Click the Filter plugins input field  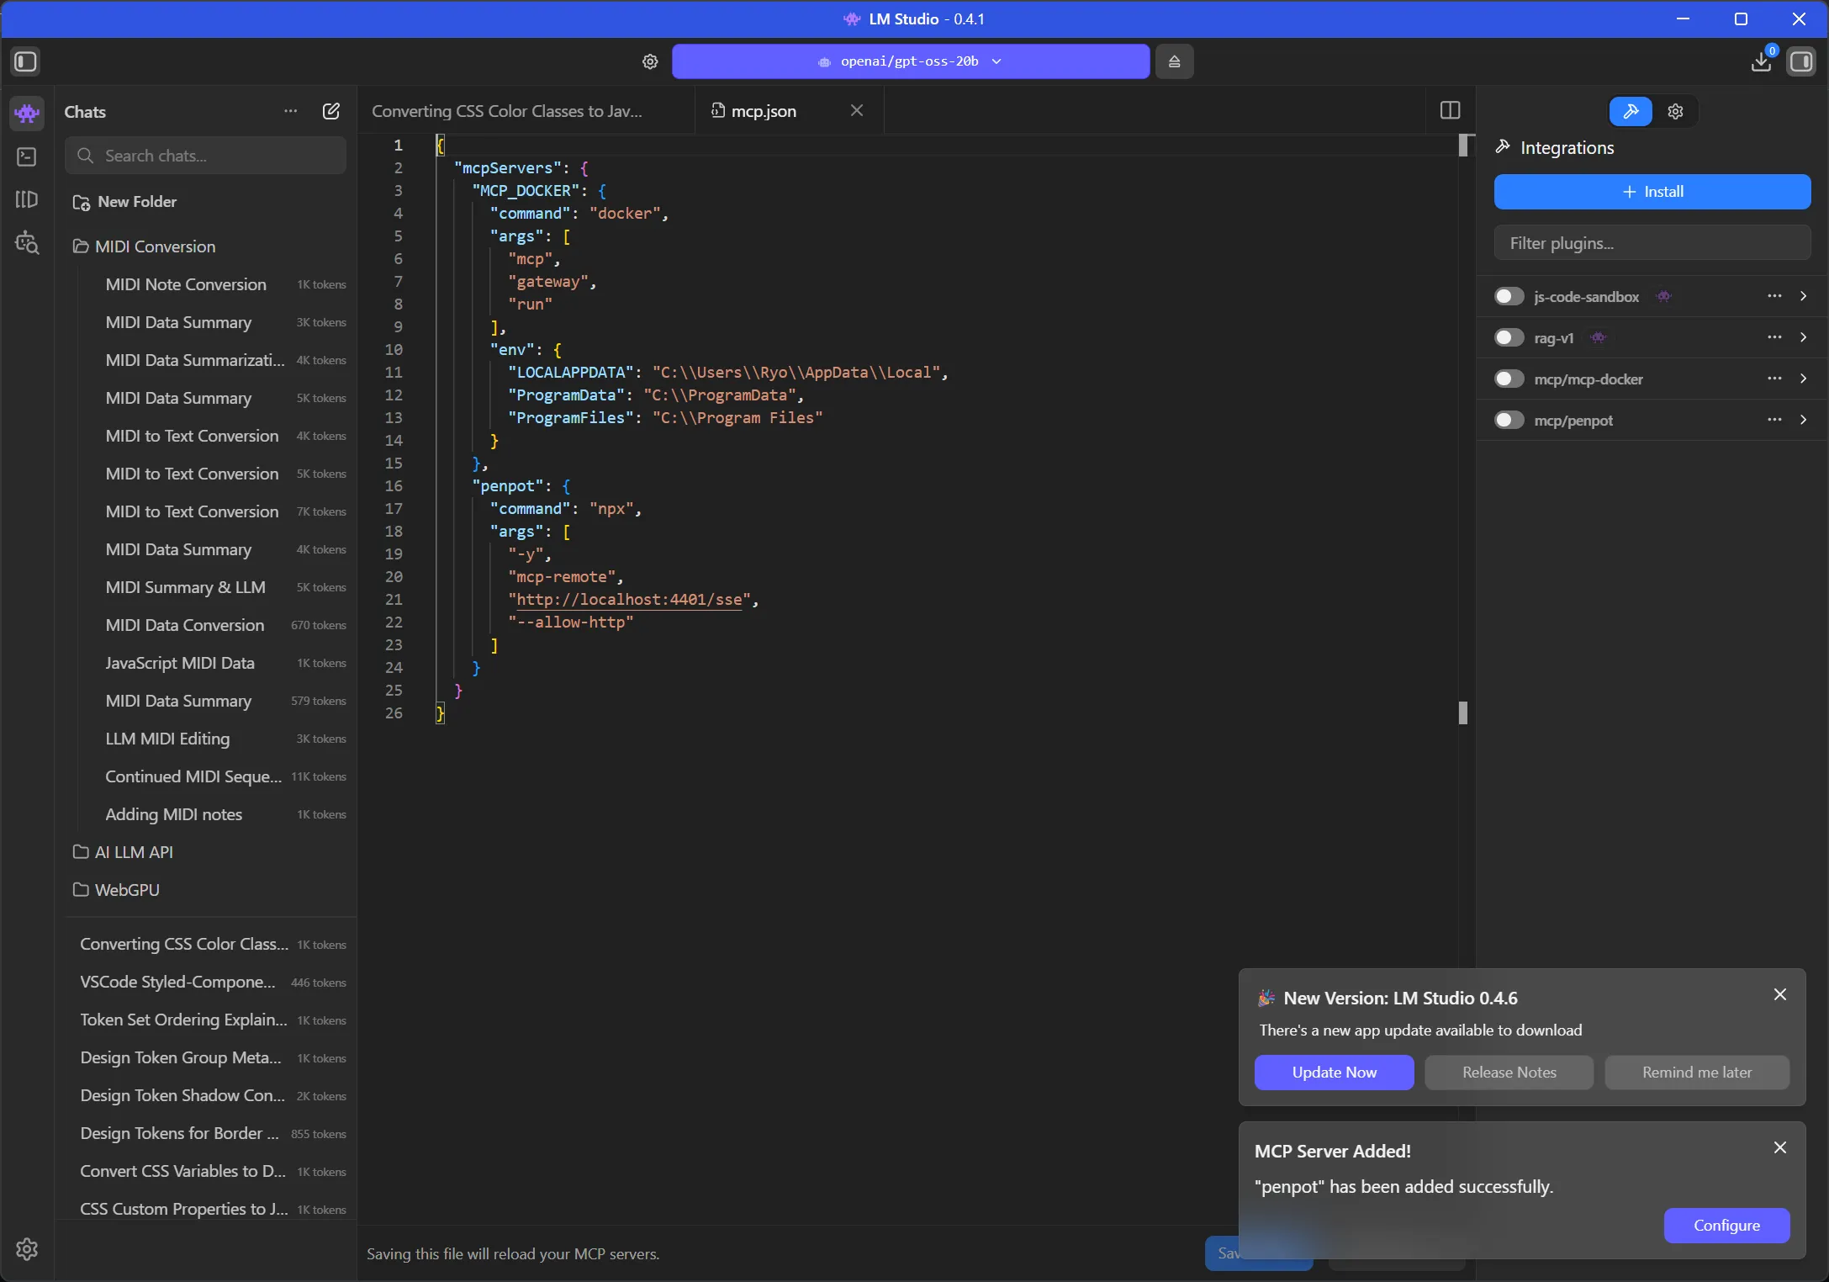click(x=1652, y=243)
